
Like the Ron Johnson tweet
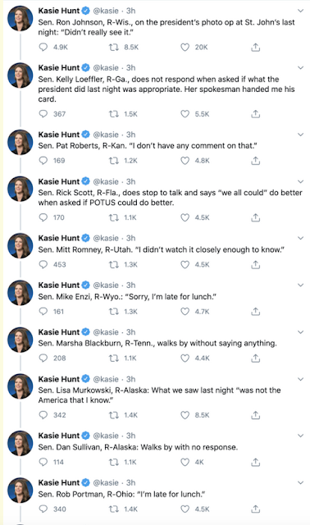coord(185,48)
